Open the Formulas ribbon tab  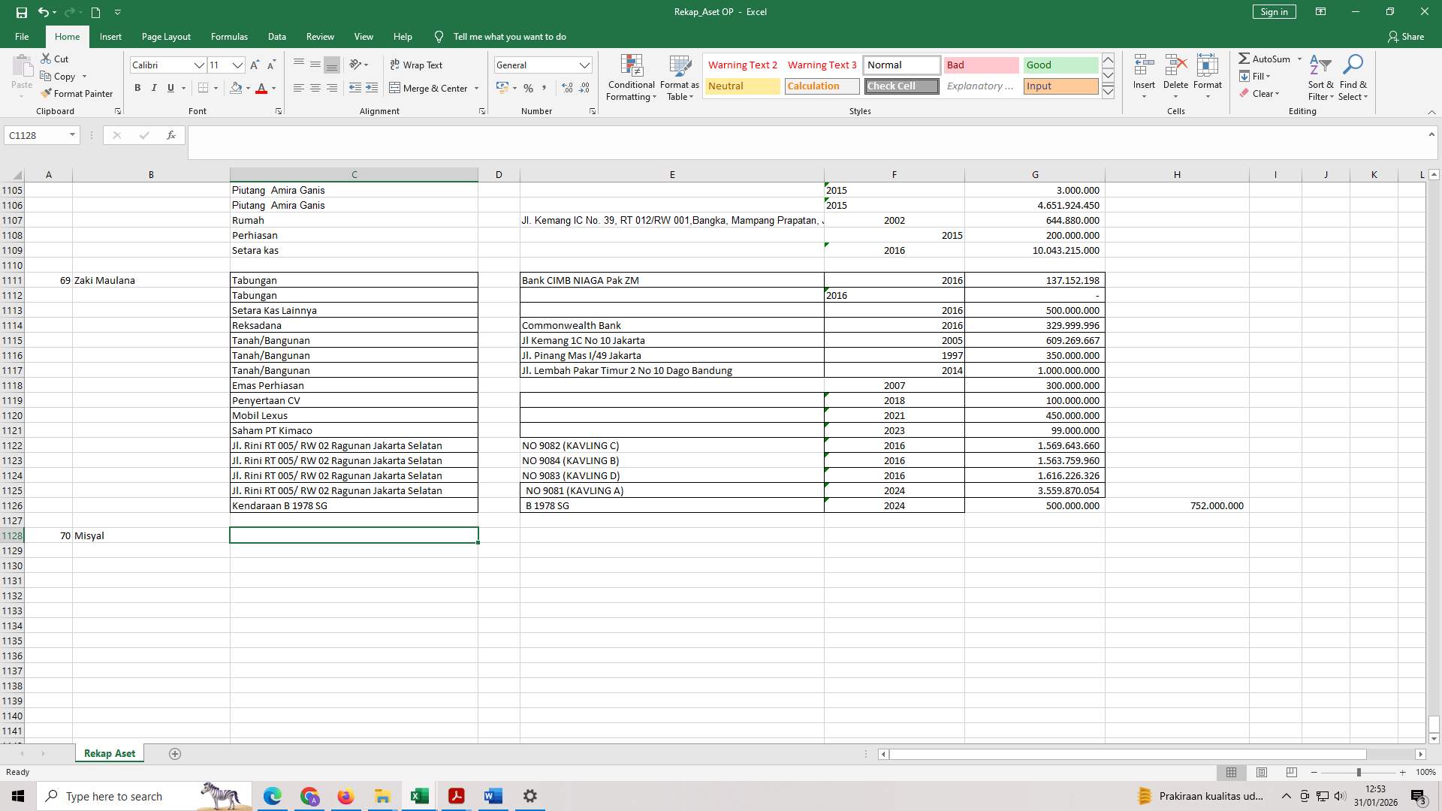(x=229, y=36)
